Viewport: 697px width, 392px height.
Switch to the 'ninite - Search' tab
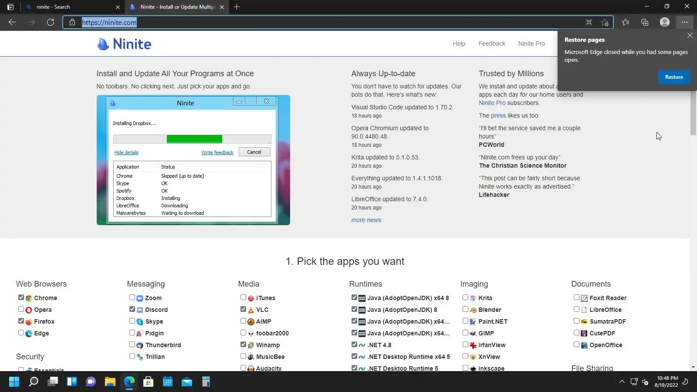point(72,7)
